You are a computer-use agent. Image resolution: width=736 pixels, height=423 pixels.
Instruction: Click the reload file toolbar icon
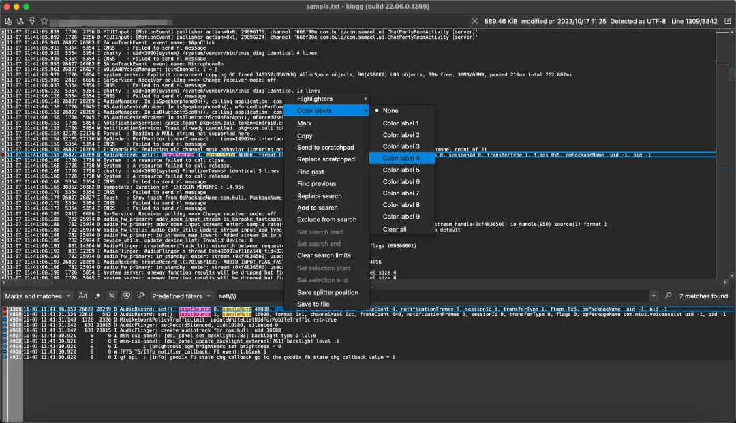coord(19,21)
